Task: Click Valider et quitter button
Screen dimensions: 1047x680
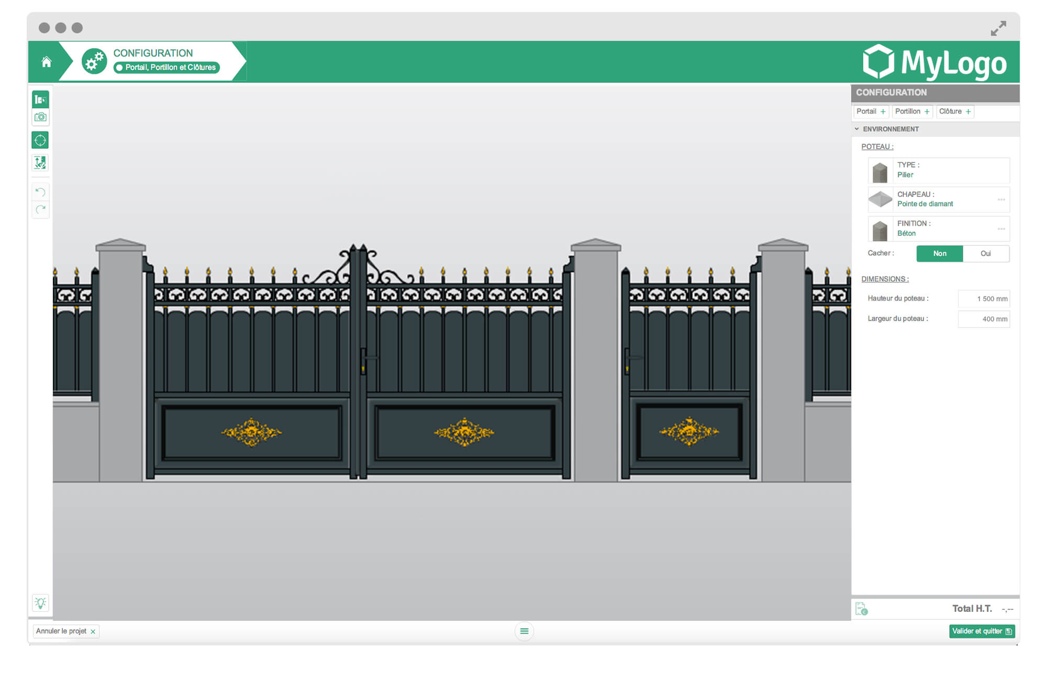Action: point(982,631)
